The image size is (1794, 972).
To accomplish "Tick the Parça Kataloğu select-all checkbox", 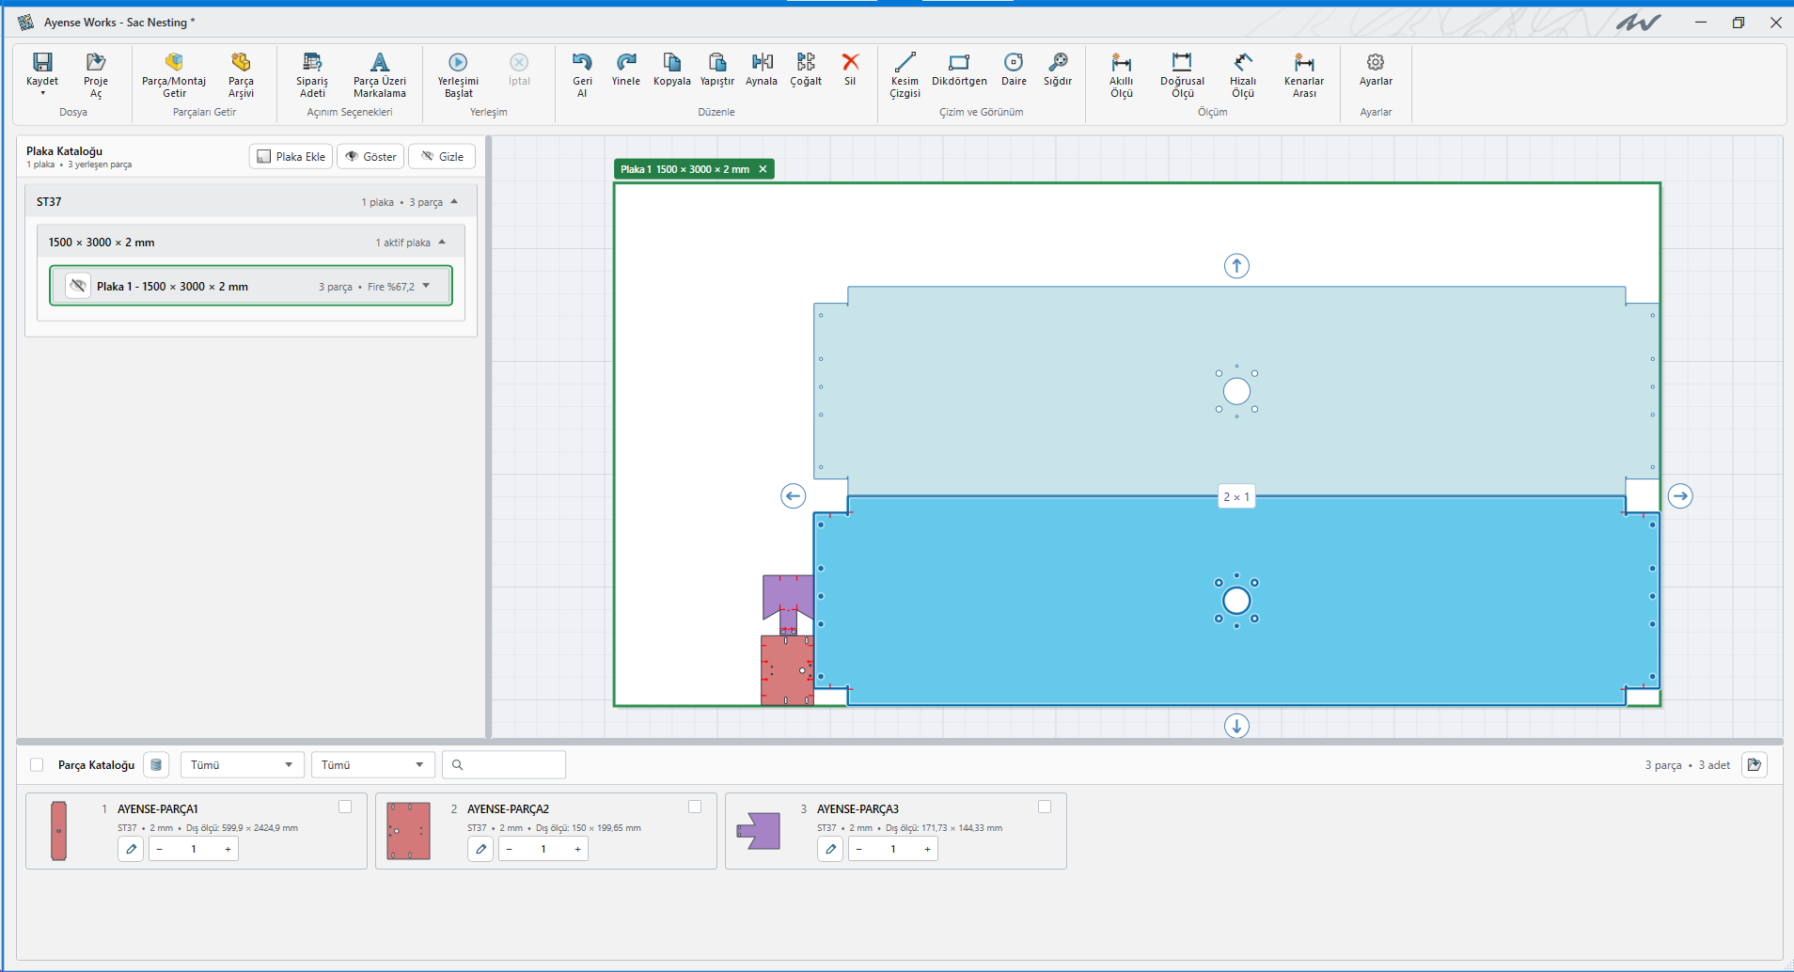I will [37, 765].
